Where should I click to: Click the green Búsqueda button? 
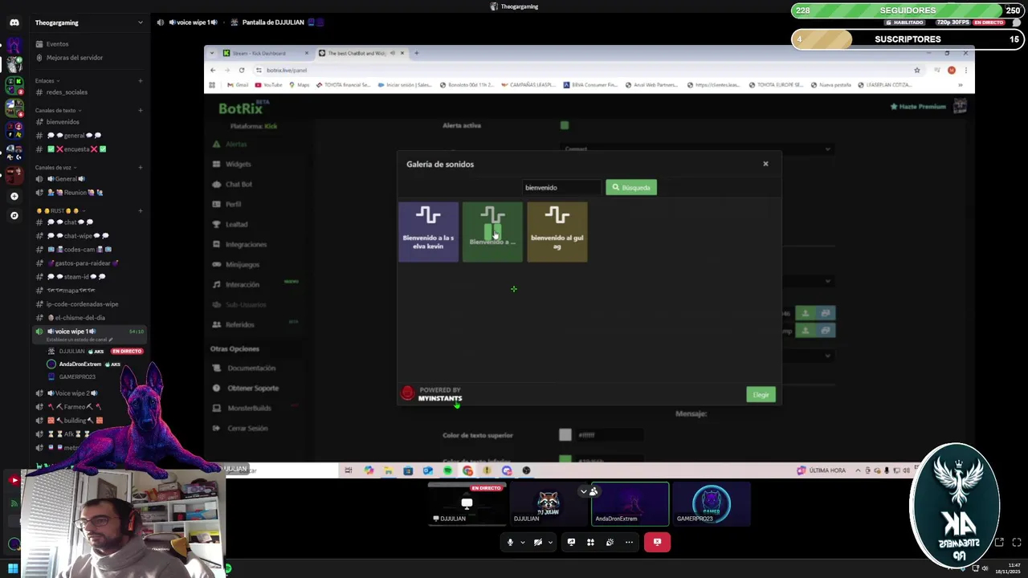click(x=631, y=188)
